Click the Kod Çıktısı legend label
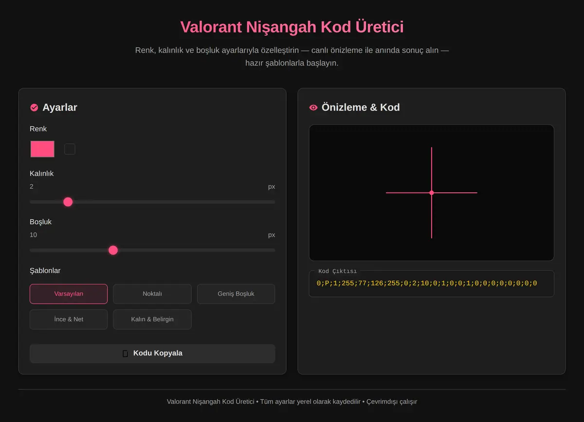The height and width of the screenshot is (422, 584). point(337,271)
